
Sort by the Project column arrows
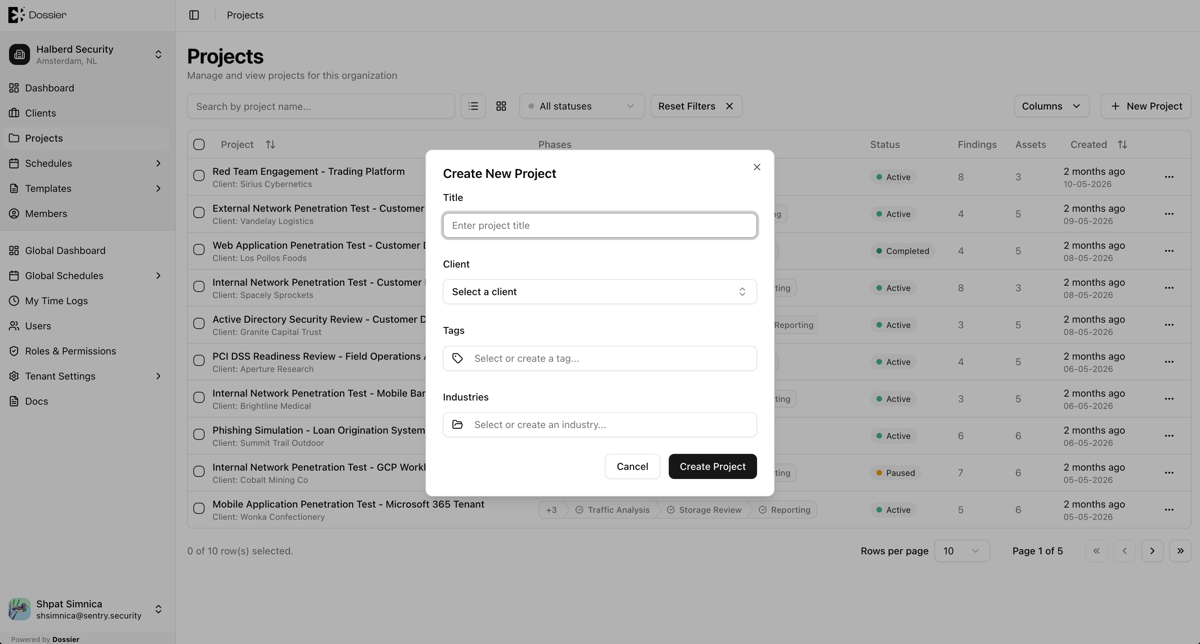[271, 145]
